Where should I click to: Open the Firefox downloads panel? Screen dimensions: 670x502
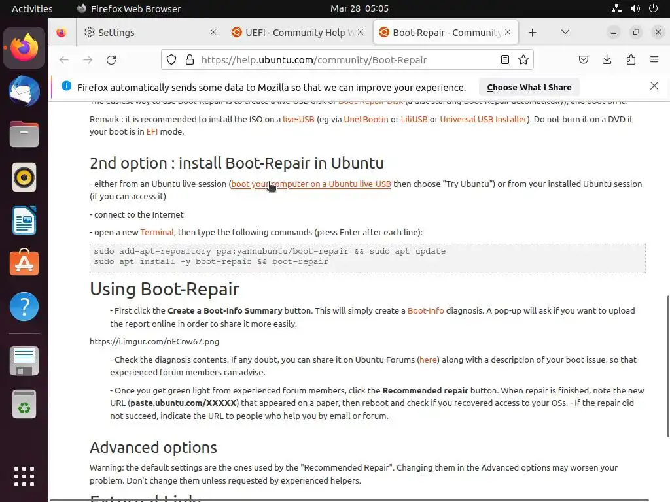coord(607,59)
